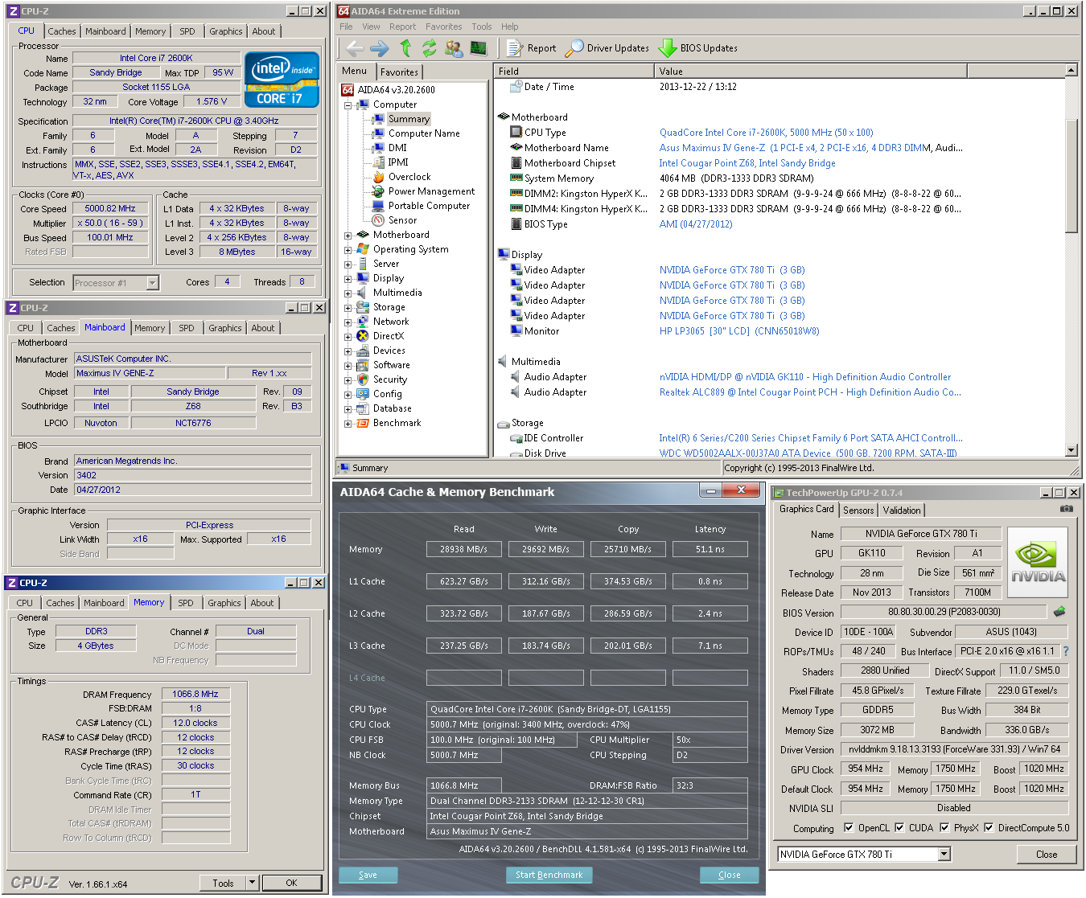The width and height of the screenshot is (1086, 898).
Task: Expand the Software tree node
Action: tap(348, 366)
